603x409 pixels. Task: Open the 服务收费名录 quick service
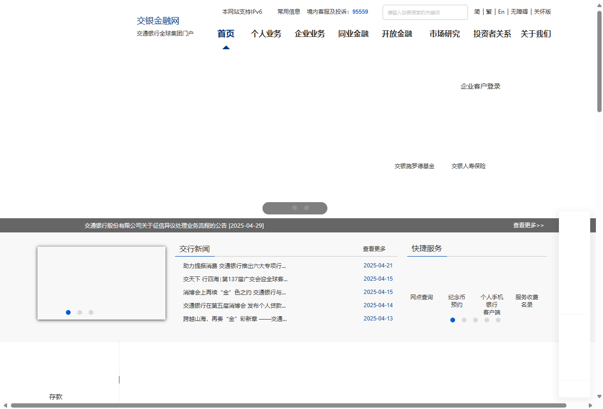pyautogui.click(x=527, y=301)
